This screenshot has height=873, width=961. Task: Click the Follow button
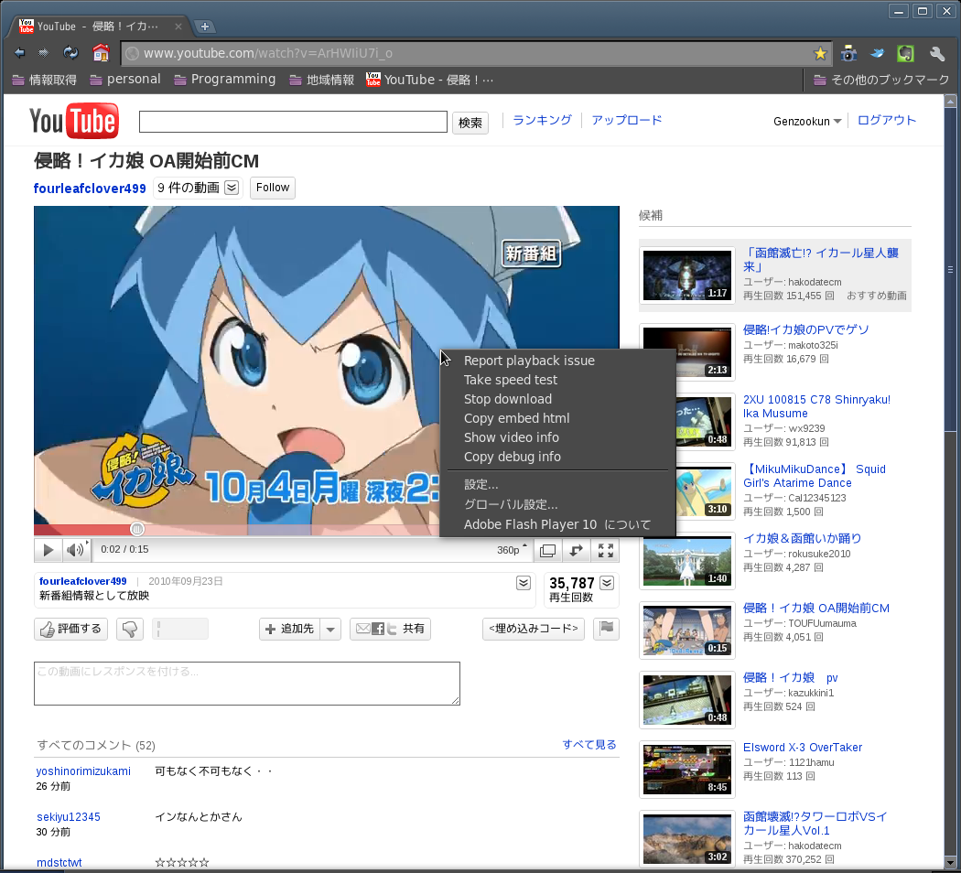273,188
